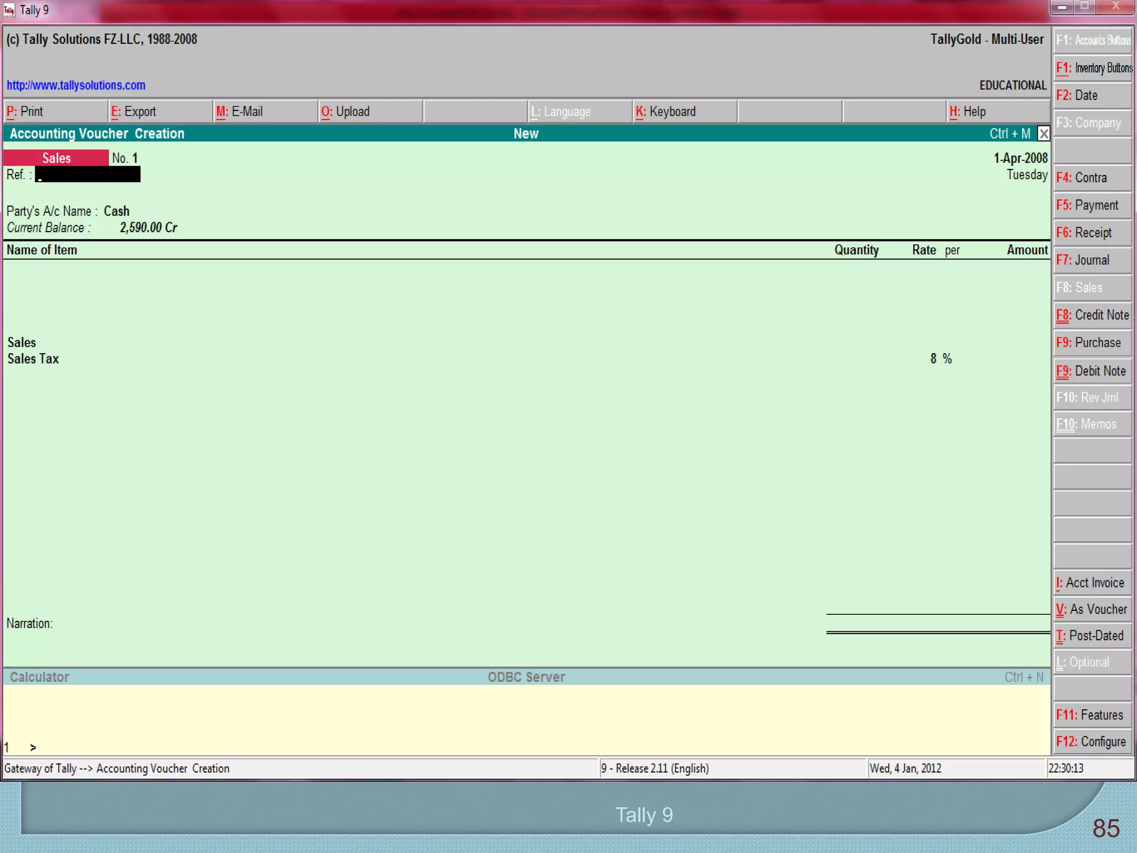This screenshot has height=853, width=1137.
Task: Toggle Acct Invoice mode
Action: coord(1091,583)
